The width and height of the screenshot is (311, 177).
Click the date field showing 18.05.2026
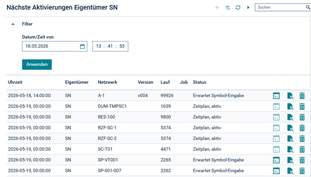pyautogui.click(x=55, y=46)
